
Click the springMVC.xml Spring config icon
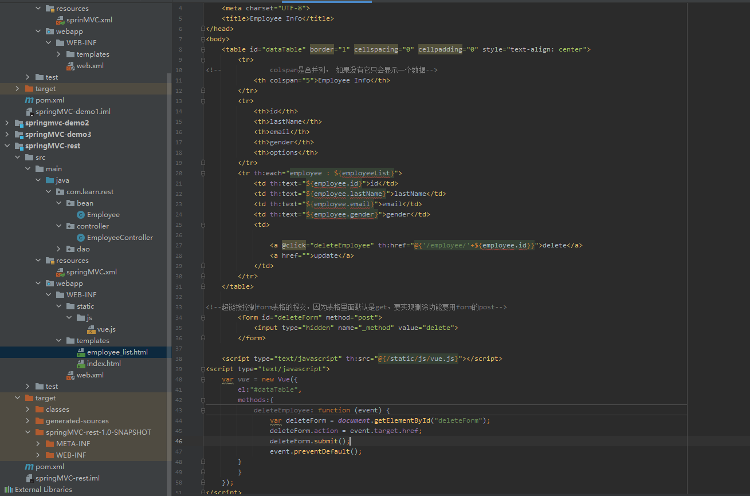pyautogui.click(x=60, y=272)
